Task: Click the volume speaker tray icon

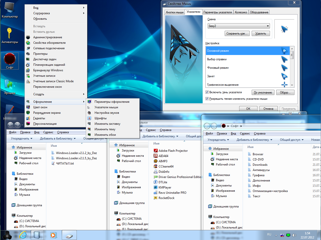Action: [294, 235]
